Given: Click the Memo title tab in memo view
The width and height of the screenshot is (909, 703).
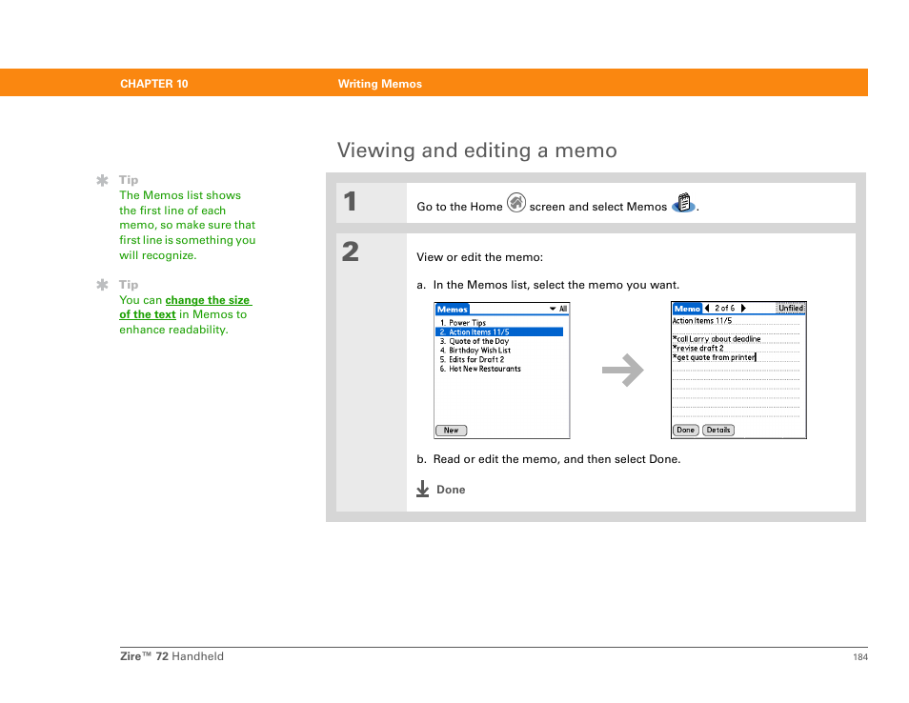Looking at the screenshot, I should pyautogui.click(x=687, y=309).
